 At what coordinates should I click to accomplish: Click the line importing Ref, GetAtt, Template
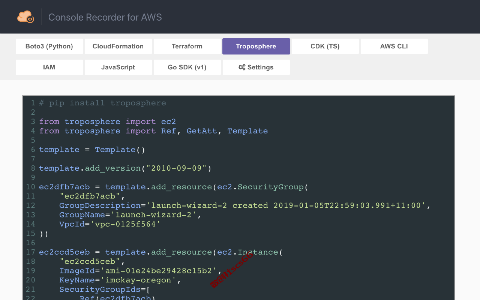click(x=153, y=131)
